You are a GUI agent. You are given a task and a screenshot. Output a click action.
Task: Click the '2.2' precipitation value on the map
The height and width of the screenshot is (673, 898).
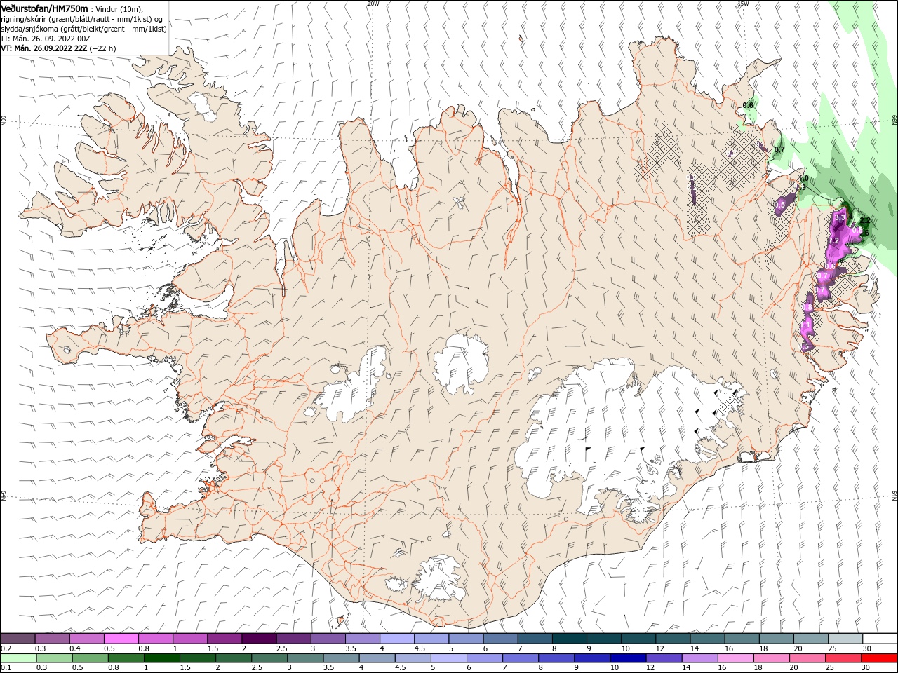[x=865, y=221]
